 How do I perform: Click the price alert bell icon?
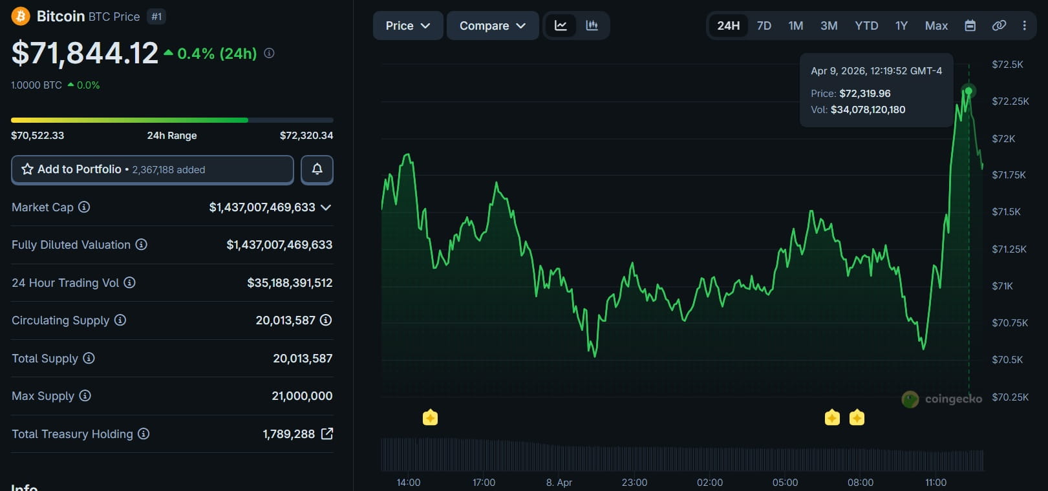click(317, 169)
